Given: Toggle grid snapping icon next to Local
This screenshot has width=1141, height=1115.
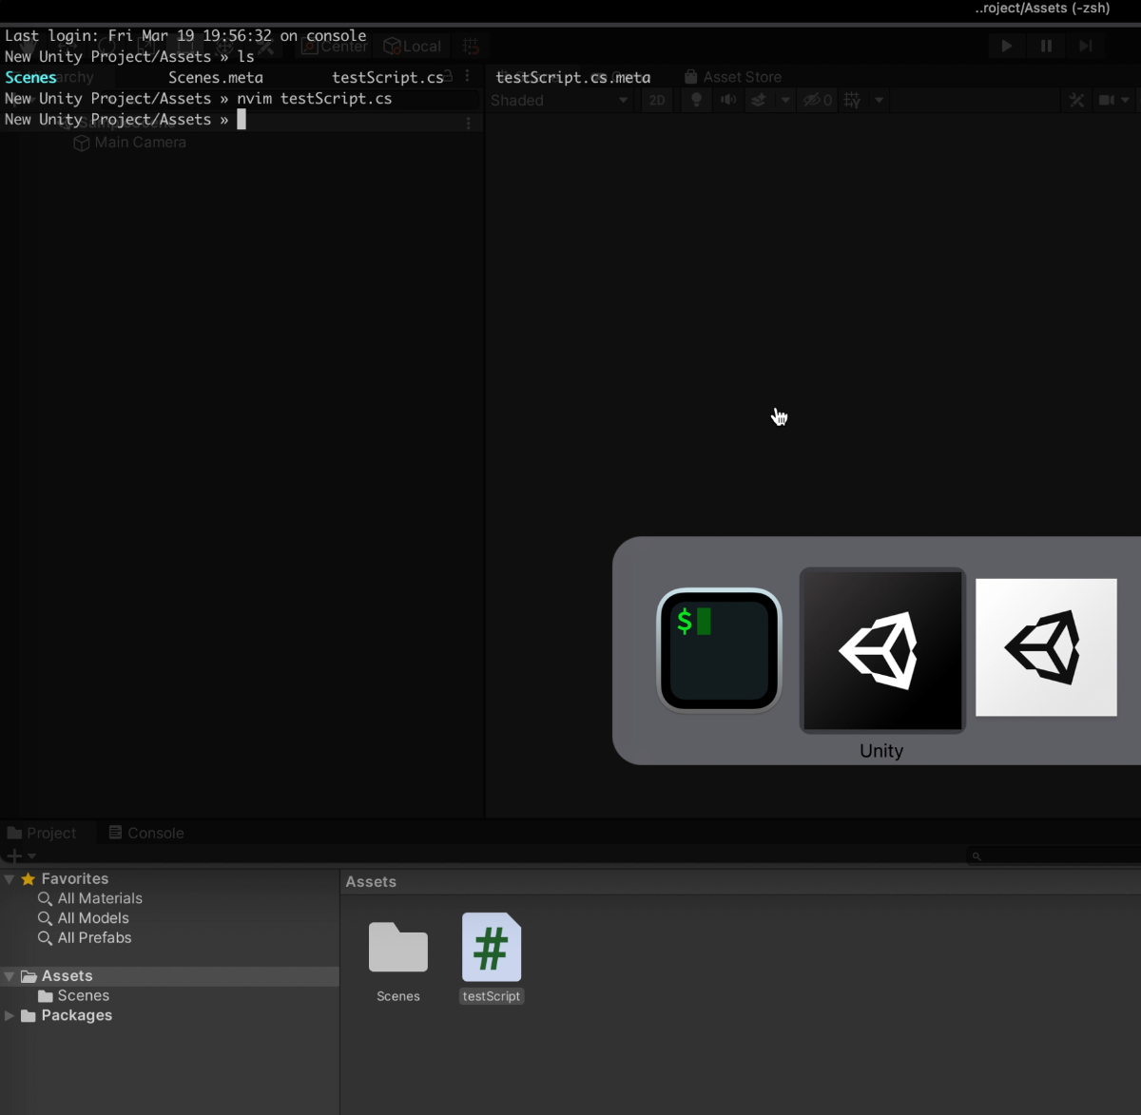Looking at the screenshot, I should click(471, 46).
